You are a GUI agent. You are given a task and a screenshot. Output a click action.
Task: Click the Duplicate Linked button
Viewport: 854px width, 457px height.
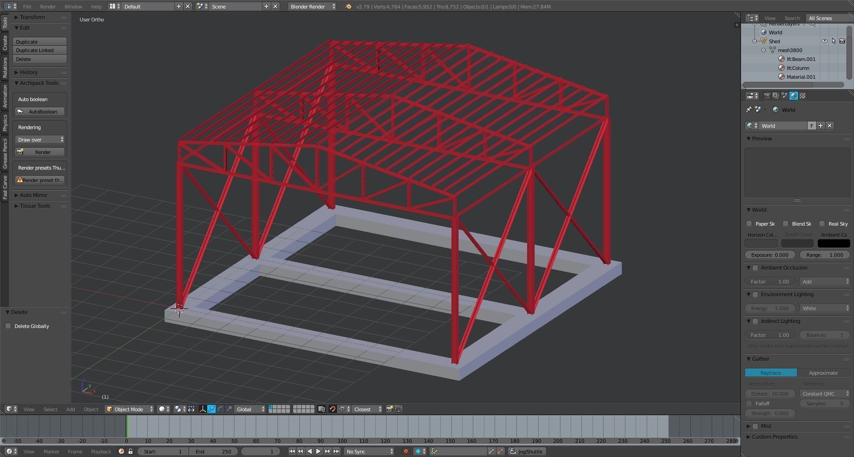pos(40,50)
